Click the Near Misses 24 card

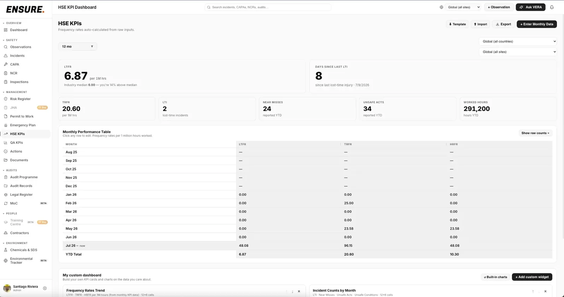[x=307, y=109]
